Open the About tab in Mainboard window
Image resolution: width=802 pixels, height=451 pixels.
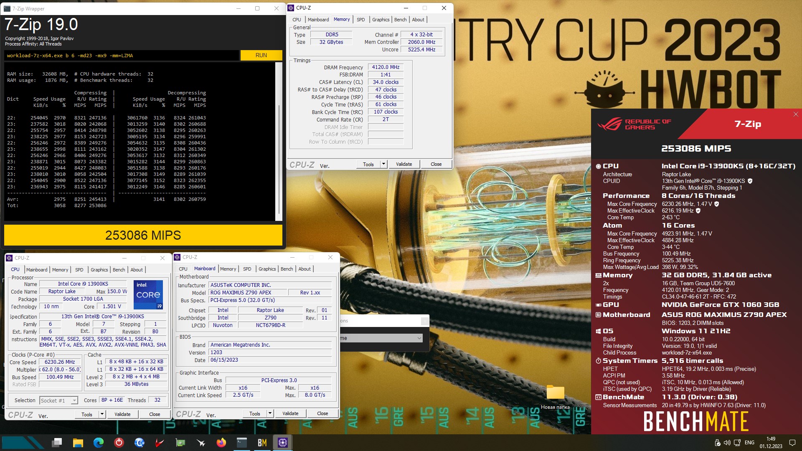pyautogui.click(x=305, y=269)
